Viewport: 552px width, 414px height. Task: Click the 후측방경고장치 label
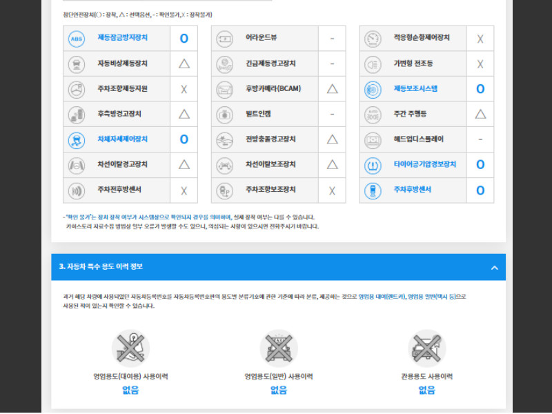click(x=119, y=114)
